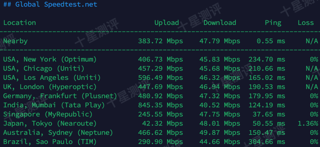Click the Nearby row label

tap(16, 41)
